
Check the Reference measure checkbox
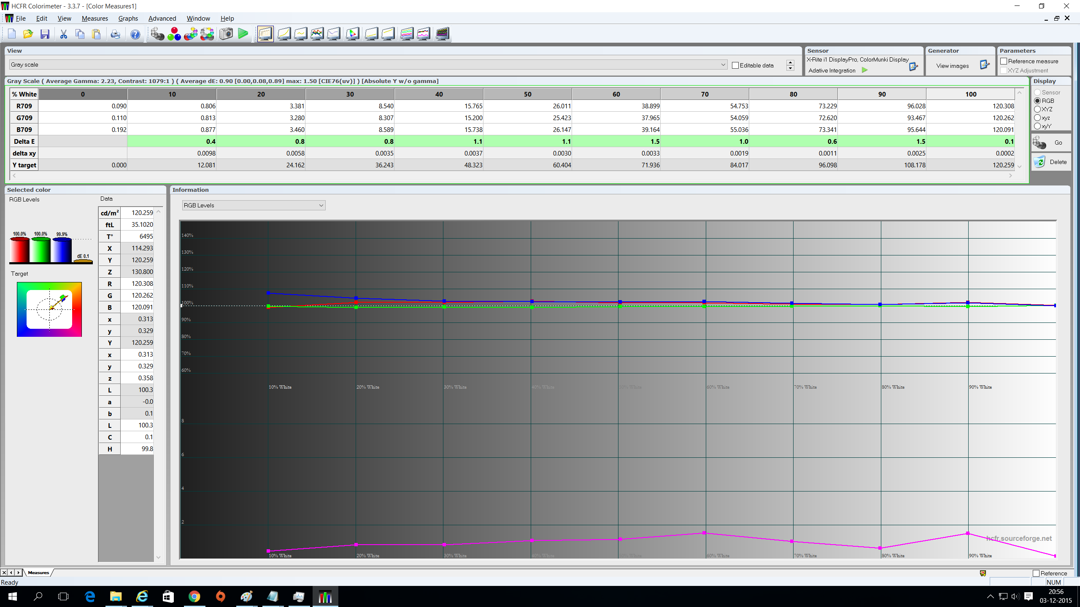click(x=1004, y=61)
